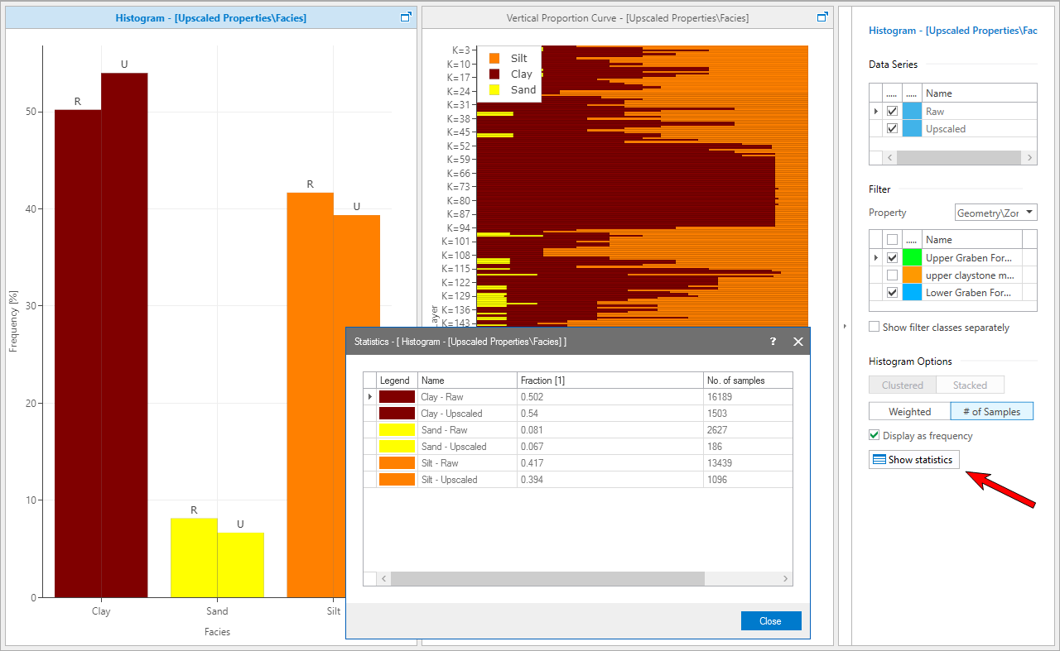Collapse the side panel using the small arrow
This screenshot has width=1060, height=651.
click(x=845, y=327)
